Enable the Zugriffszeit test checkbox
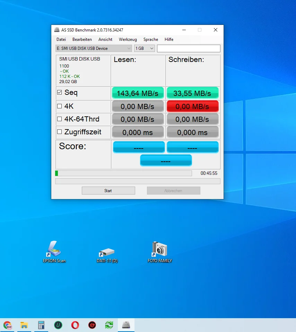Image resolution: width=296 pixels, height=332 pixels. point(60,132)
